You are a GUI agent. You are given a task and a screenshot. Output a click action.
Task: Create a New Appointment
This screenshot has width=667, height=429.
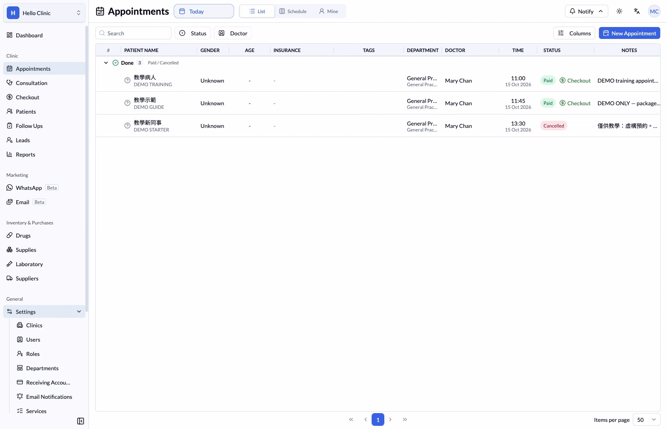click(629, 33)
